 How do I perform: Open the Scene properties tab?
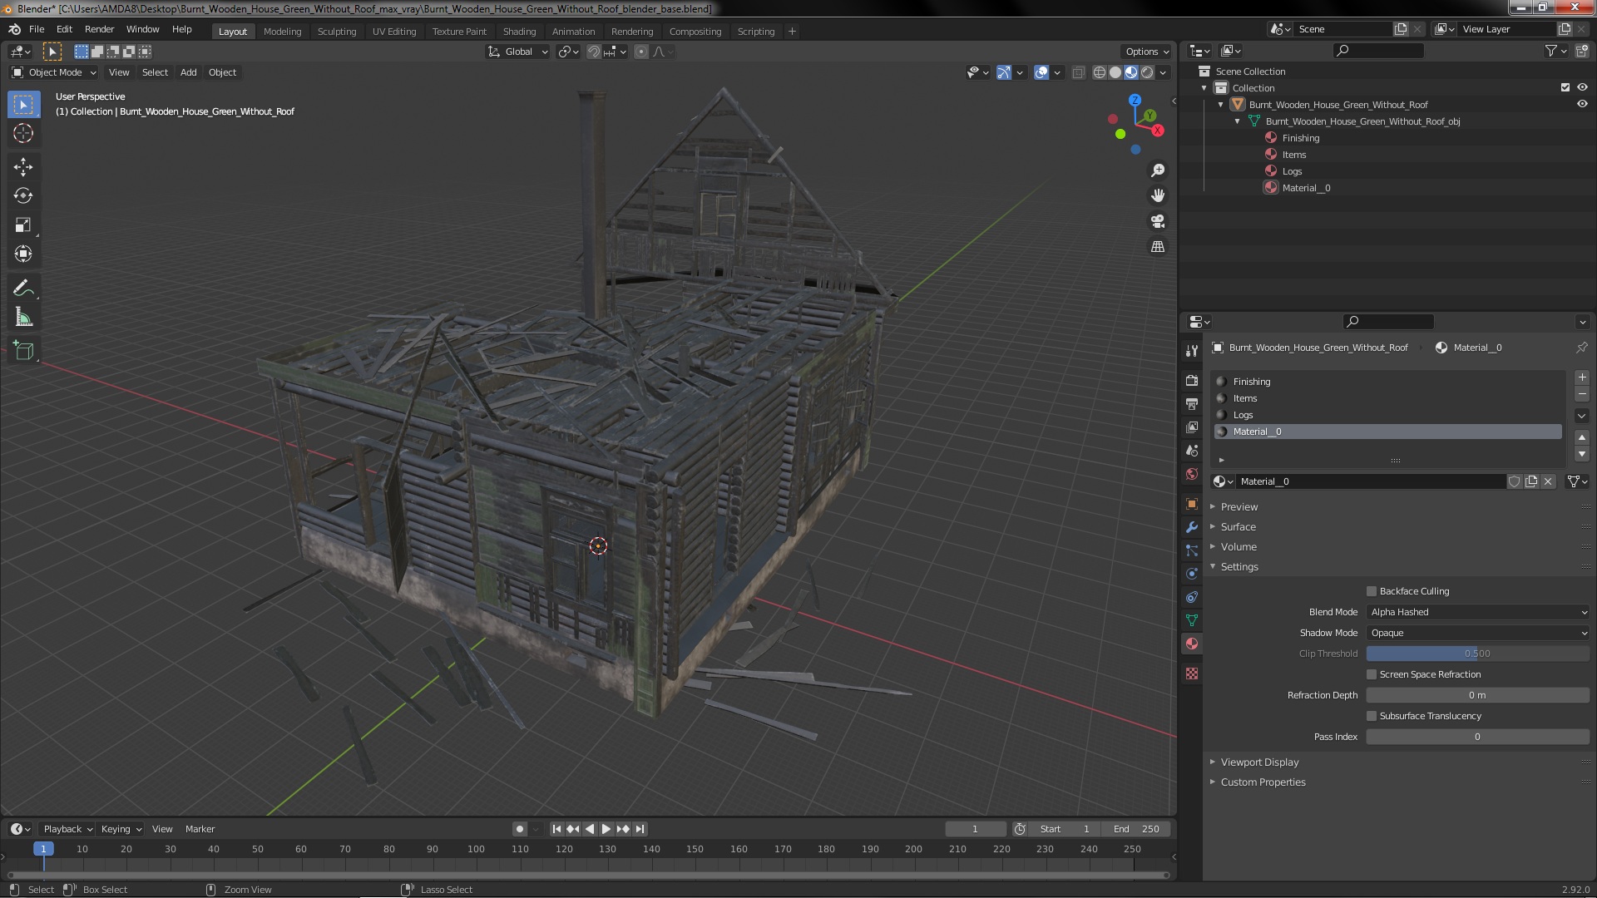click(1192, 450)
